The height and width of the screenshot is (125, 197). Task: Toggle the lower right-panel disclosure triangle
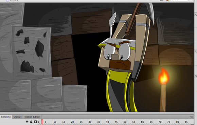tap(196, 76)
